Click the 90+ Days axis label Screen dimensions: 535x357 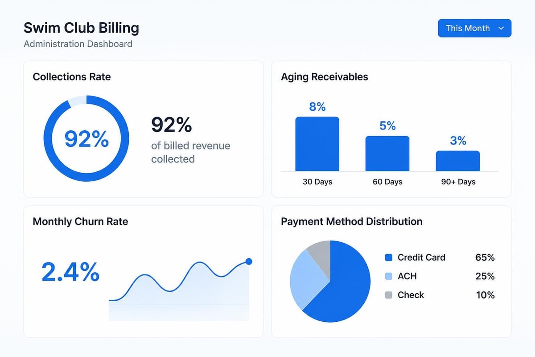pyautogui.click(x=458, y=182)
